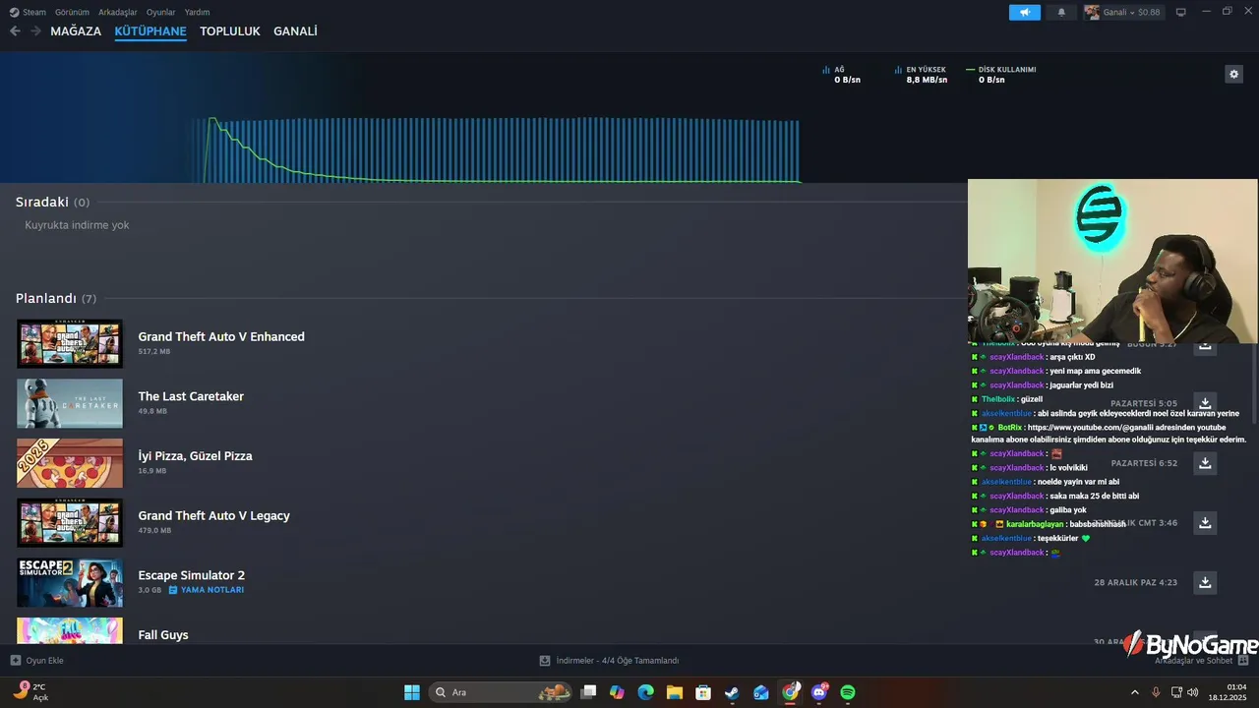This screenshot has height=708, width=1259.
Task: Switch to Steam taskbar icon
Action: [x=732, y=692]
